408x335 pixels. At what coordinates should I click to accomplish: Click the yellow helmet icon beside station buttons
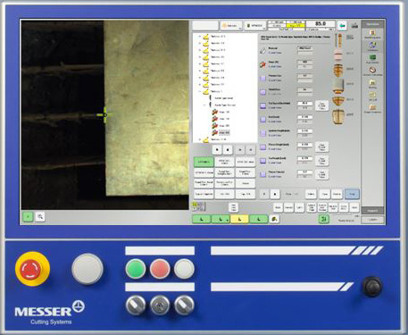pos(274,219)
